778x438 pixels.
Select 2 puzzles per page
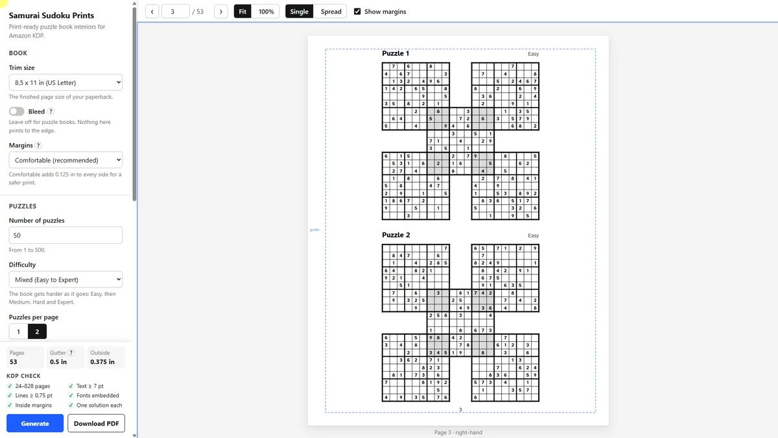tap(37, 332)
